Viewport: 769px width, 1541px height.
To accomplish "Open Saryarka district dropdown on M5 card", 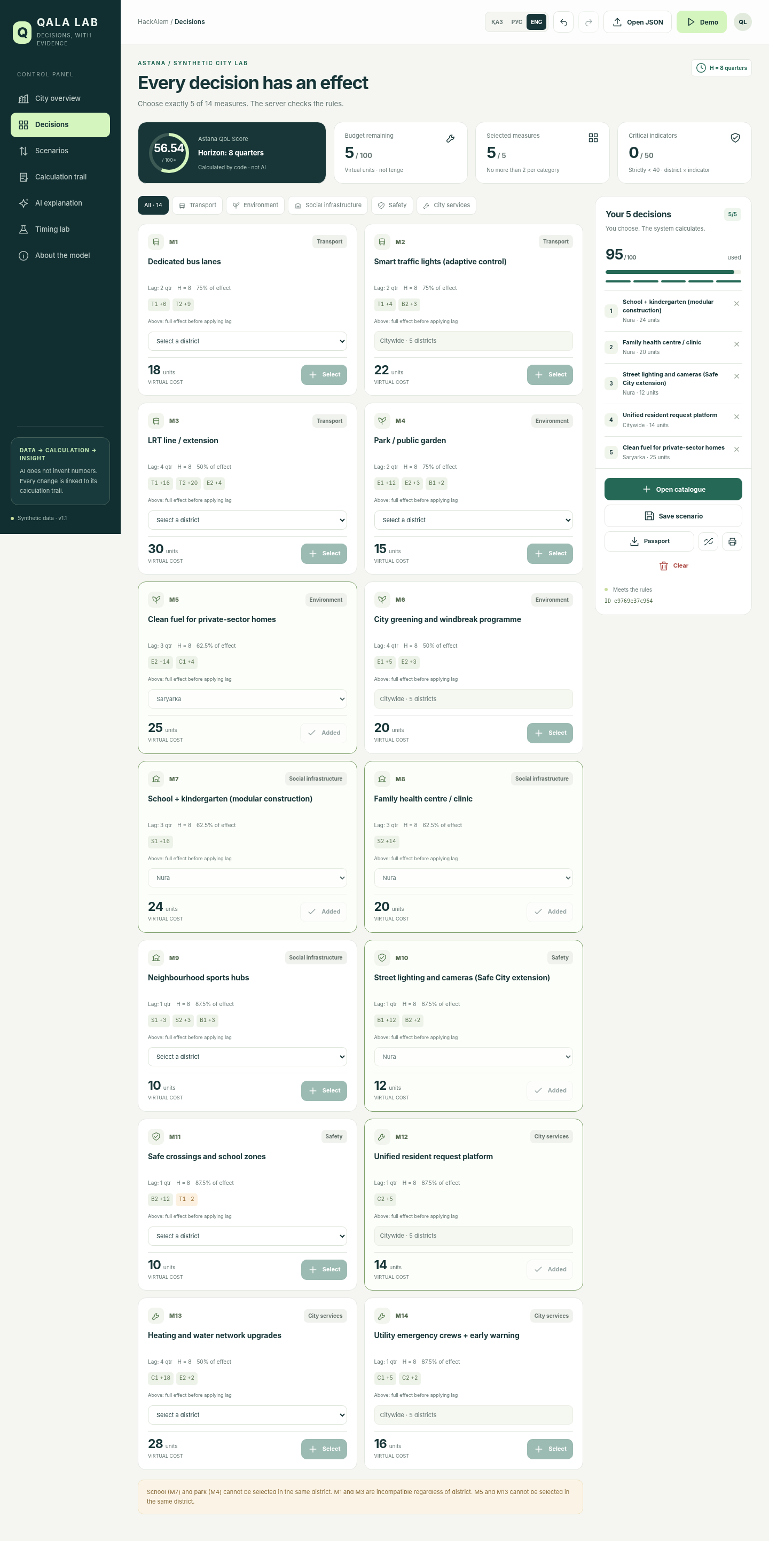I will (x=247, y=699).
